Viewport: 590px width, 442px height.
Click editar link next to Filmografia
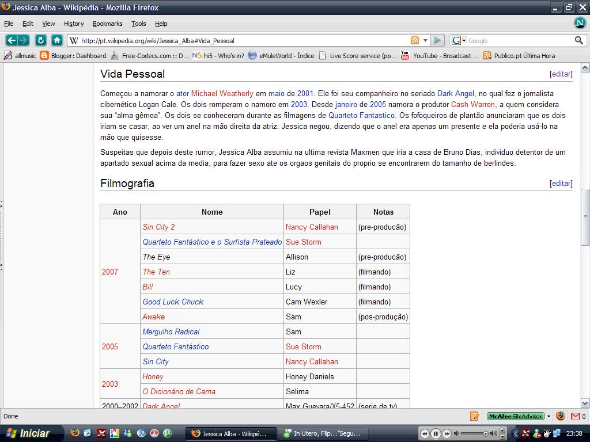coord(561,184)
